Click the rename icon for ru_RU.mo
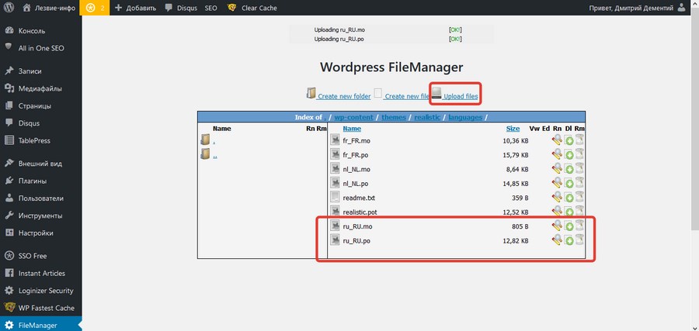Viewport: 699px width, 331px height. [x=557, y=226]
